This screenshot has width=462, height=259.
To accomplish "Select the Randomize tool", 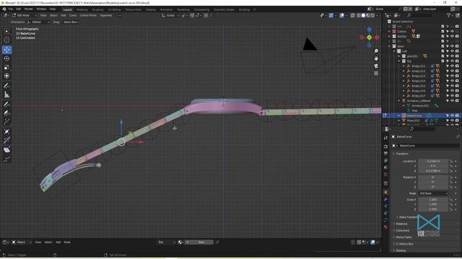I will pyautogui.click(x=6, y=159).
